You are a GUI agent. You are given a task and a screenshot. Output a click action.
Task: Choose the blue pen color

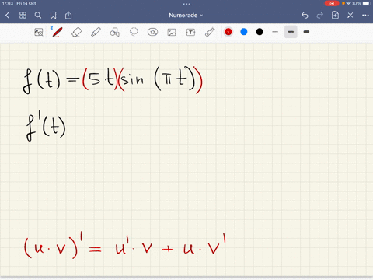click(244, 32)
